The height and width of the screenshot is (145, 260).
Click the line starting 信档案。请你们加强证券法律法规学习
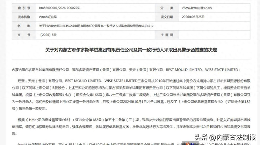coord(131,127)
